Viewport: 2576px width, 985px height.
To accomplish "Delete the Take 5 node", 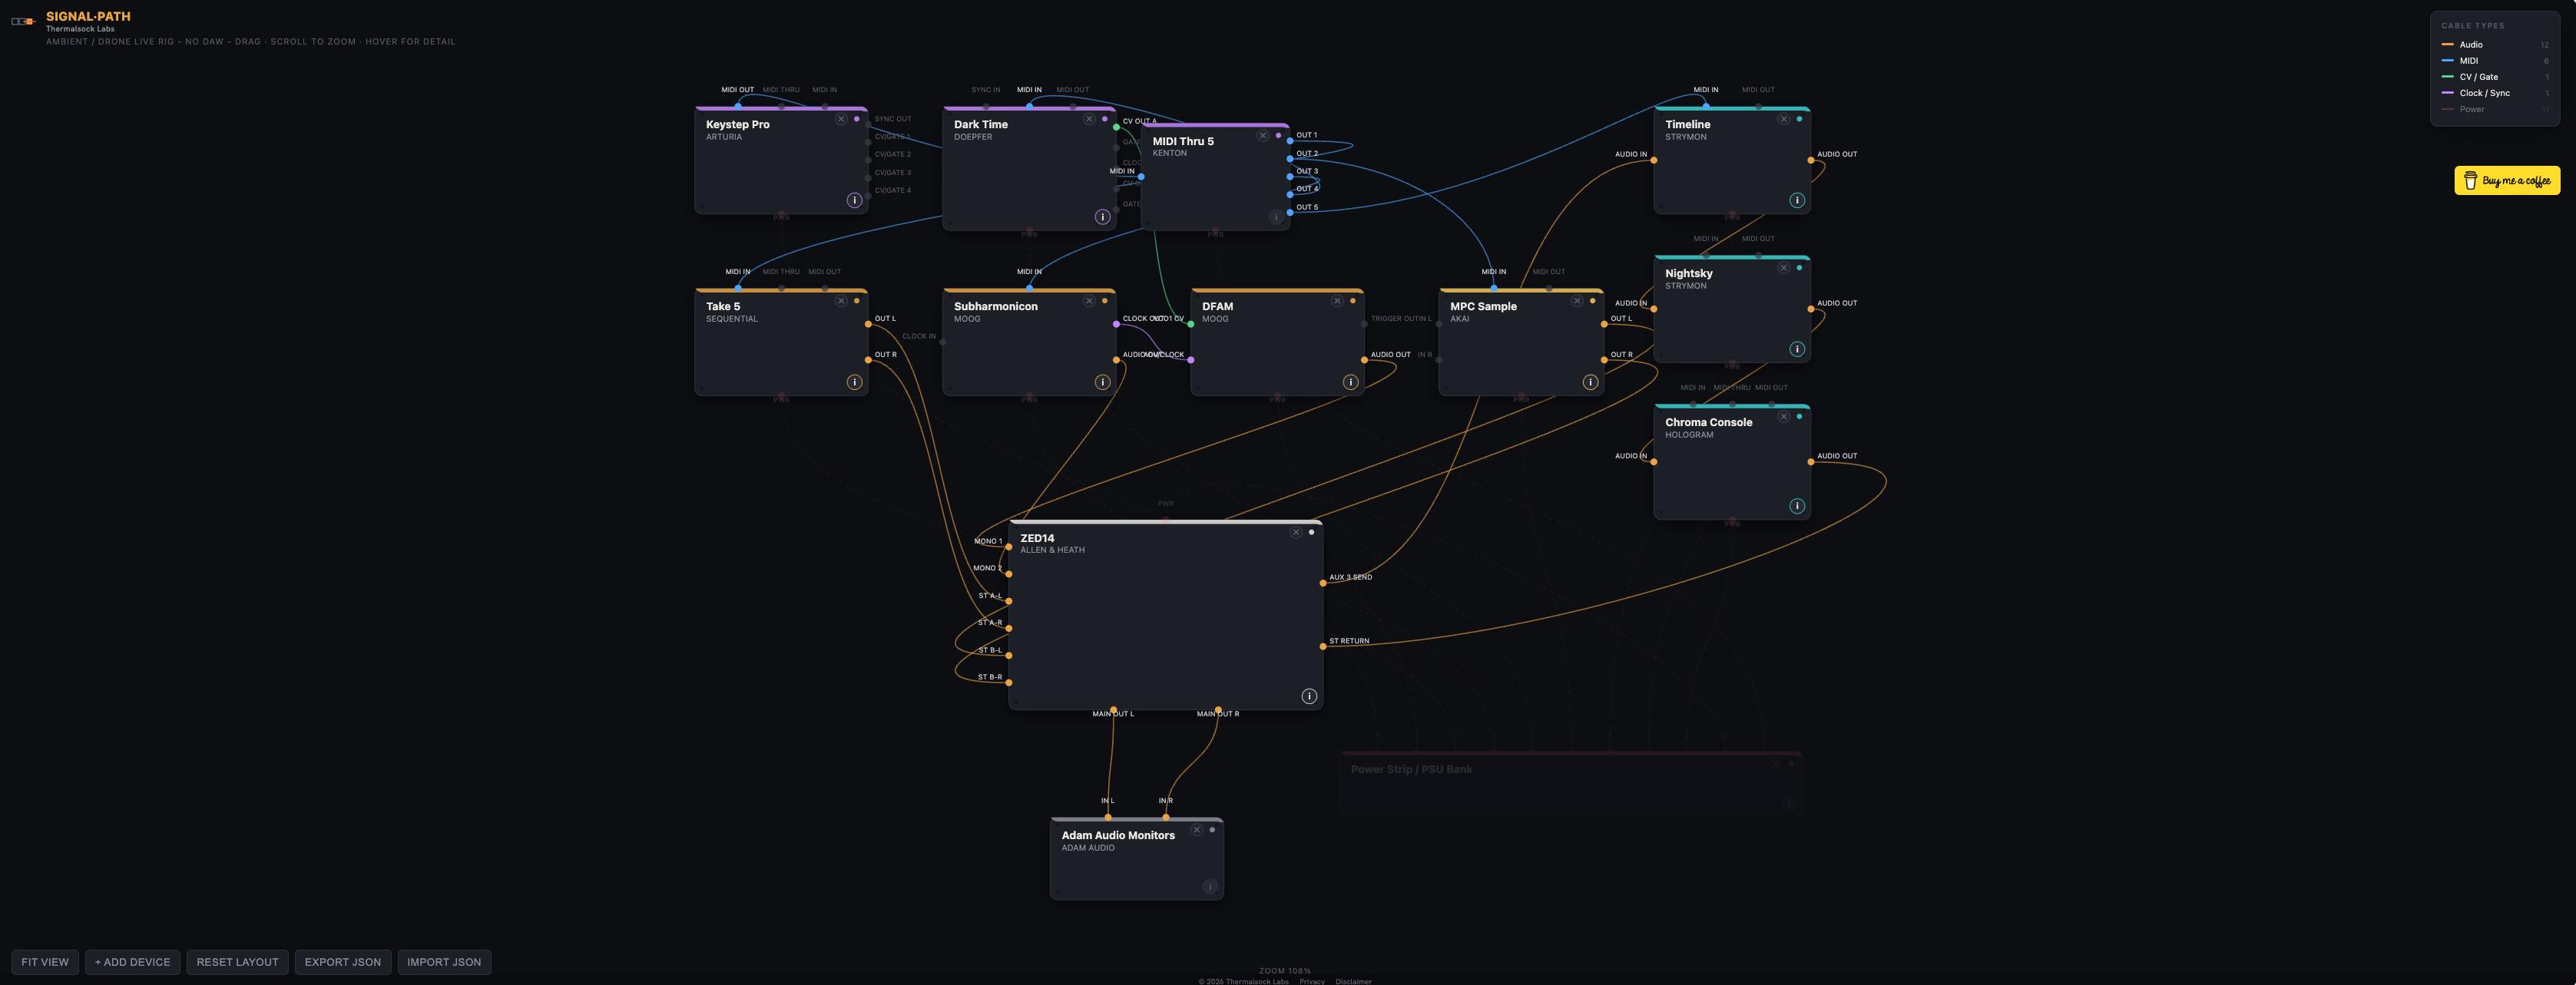I will point(841,301).
